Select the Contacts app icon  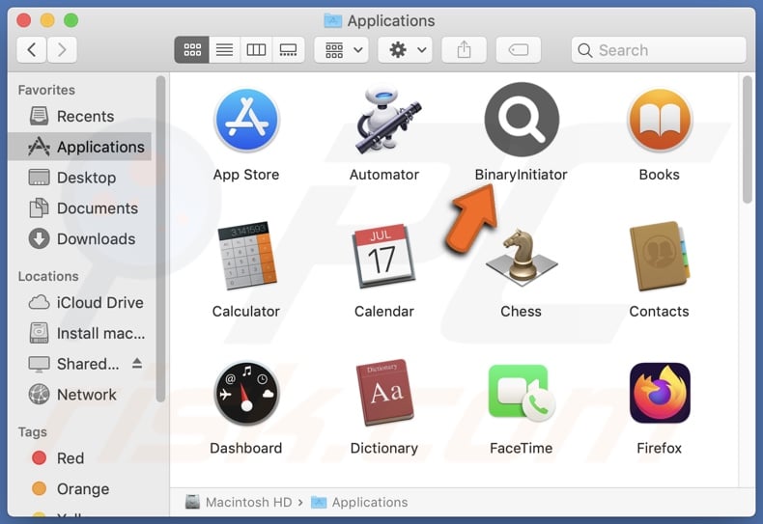660,256
